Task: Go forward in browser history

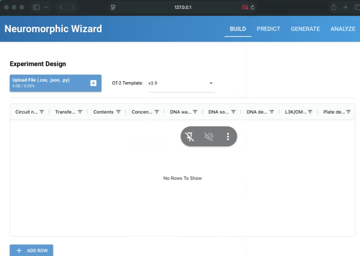Action: tap(73, 7)
